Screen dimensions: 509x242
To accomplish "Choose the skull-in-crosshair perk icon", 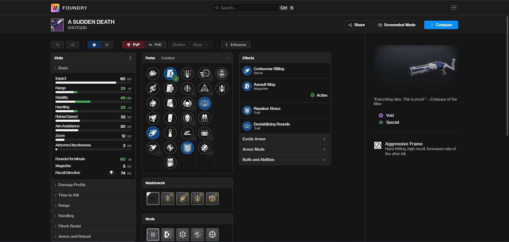I will [187, 88].
